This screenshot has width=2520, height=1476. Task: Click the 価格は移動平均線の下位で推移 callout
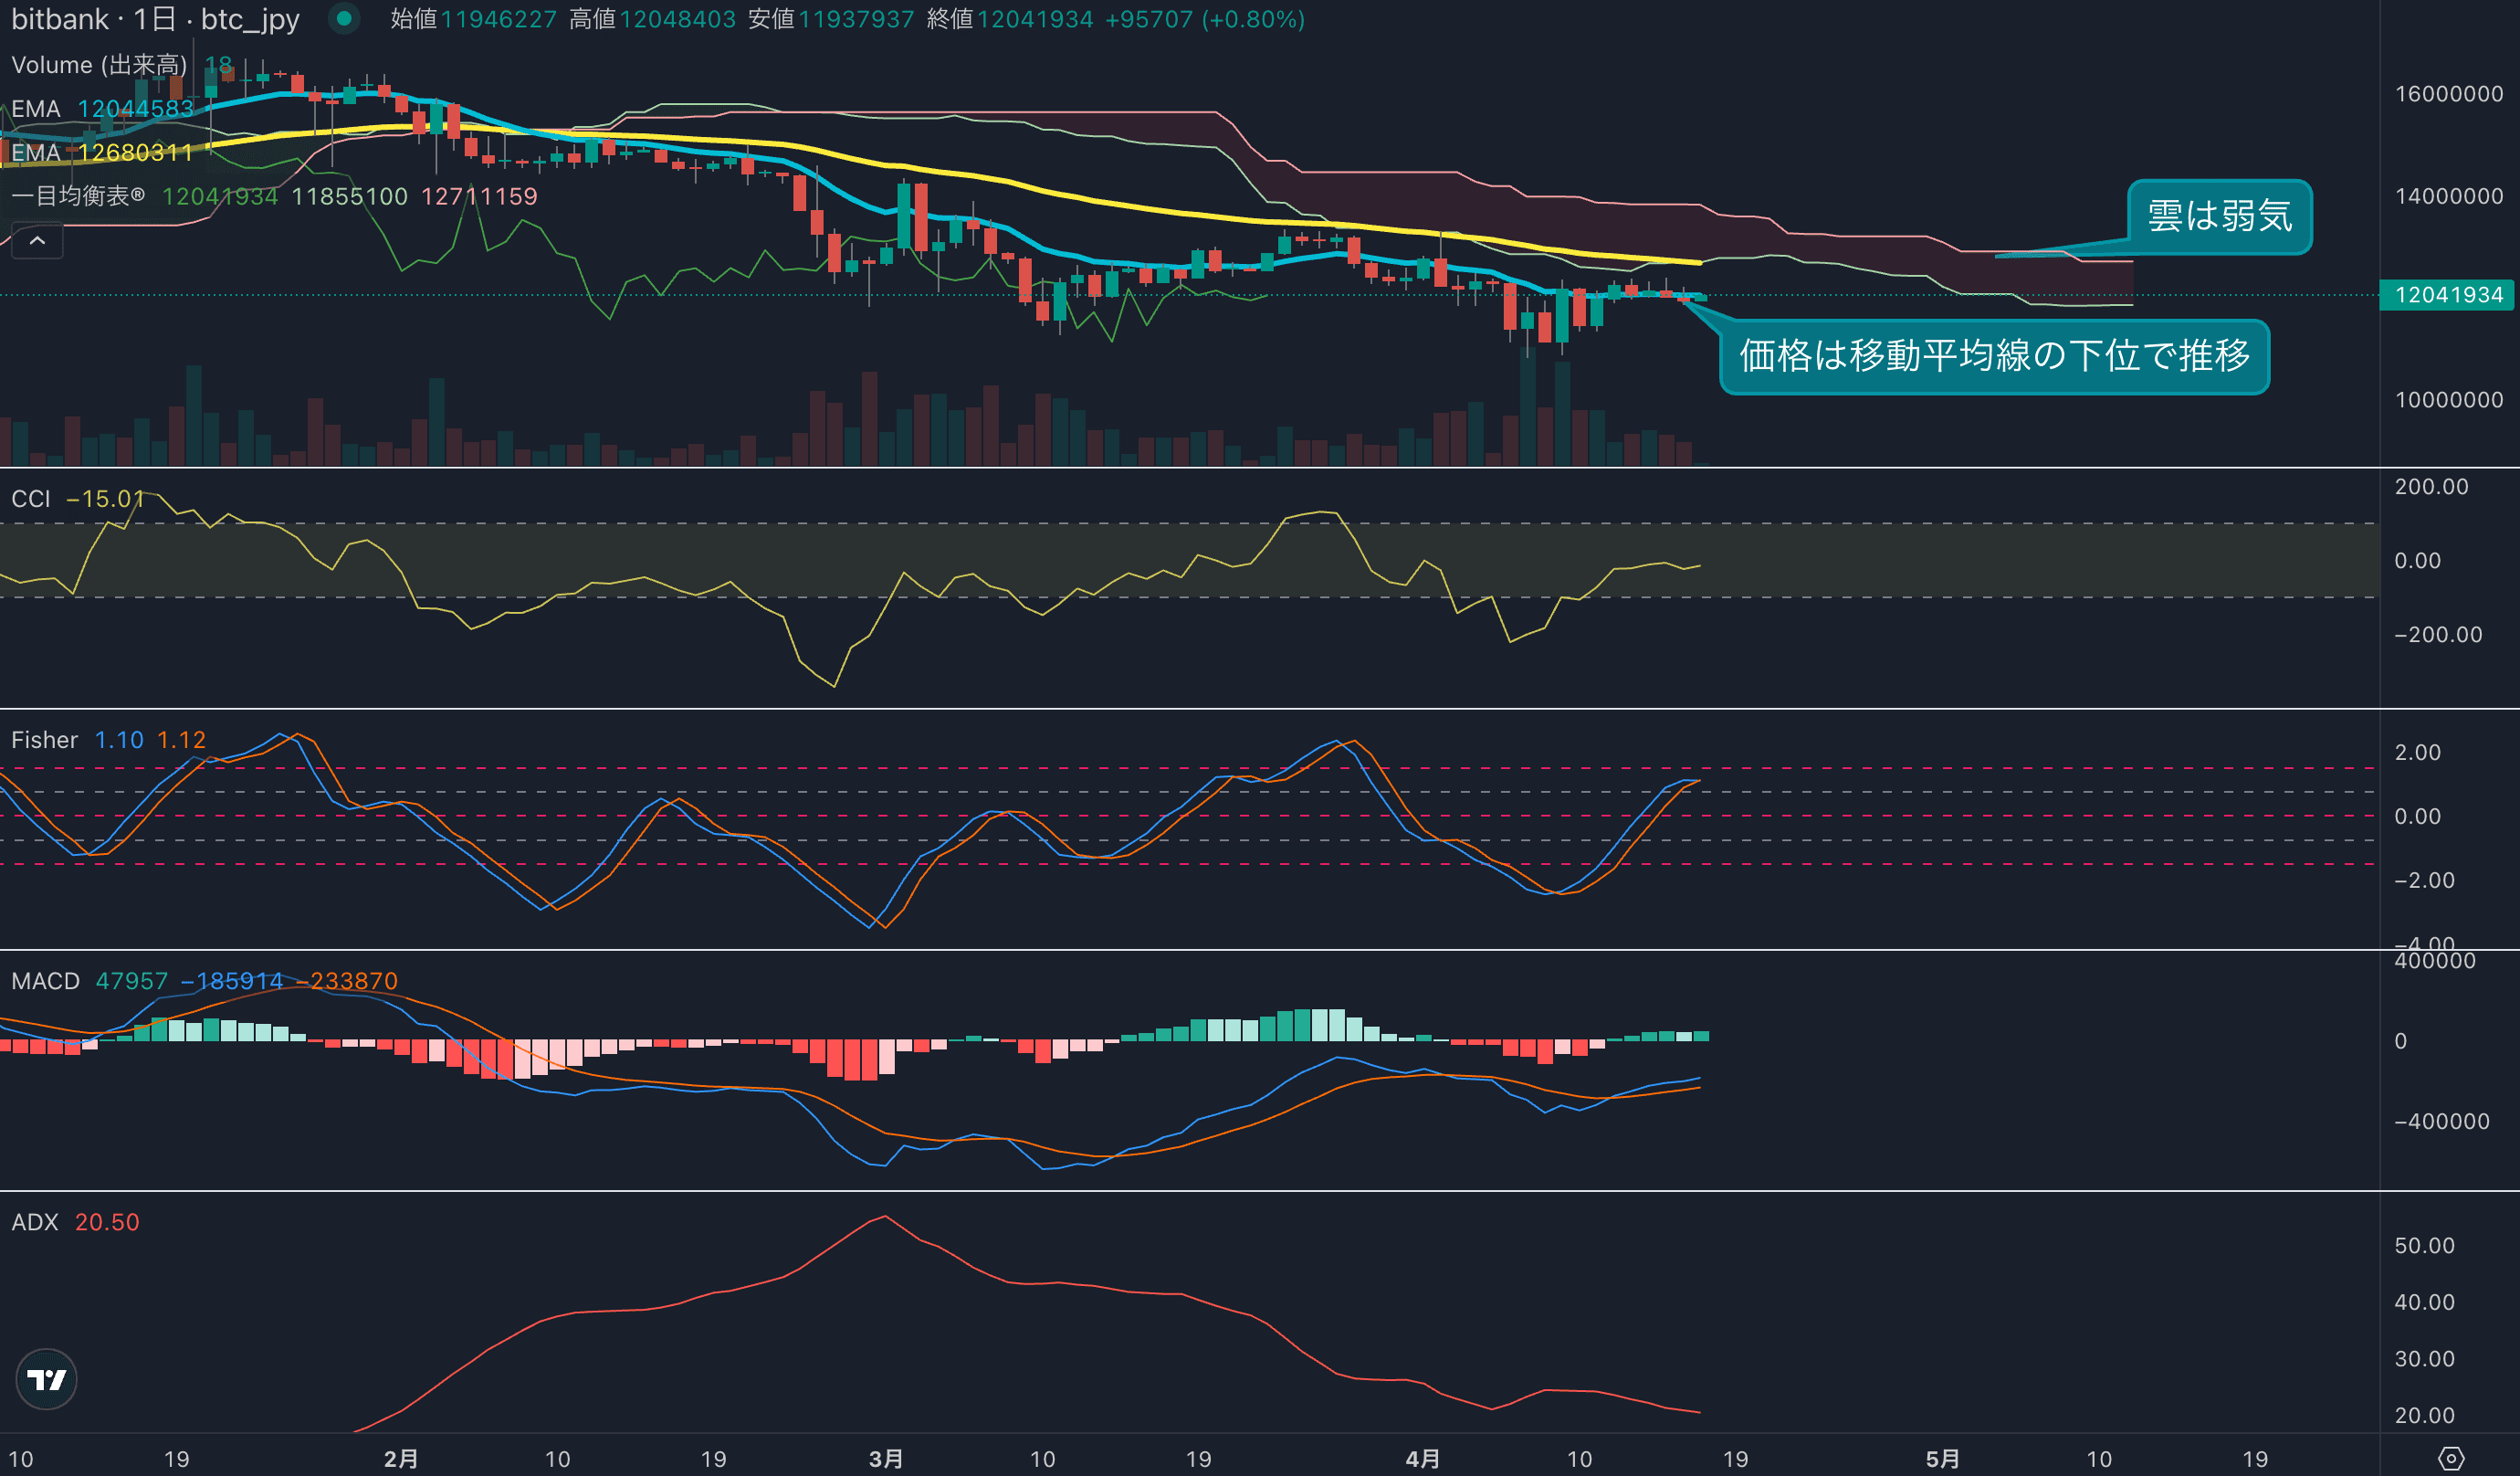1993,356
